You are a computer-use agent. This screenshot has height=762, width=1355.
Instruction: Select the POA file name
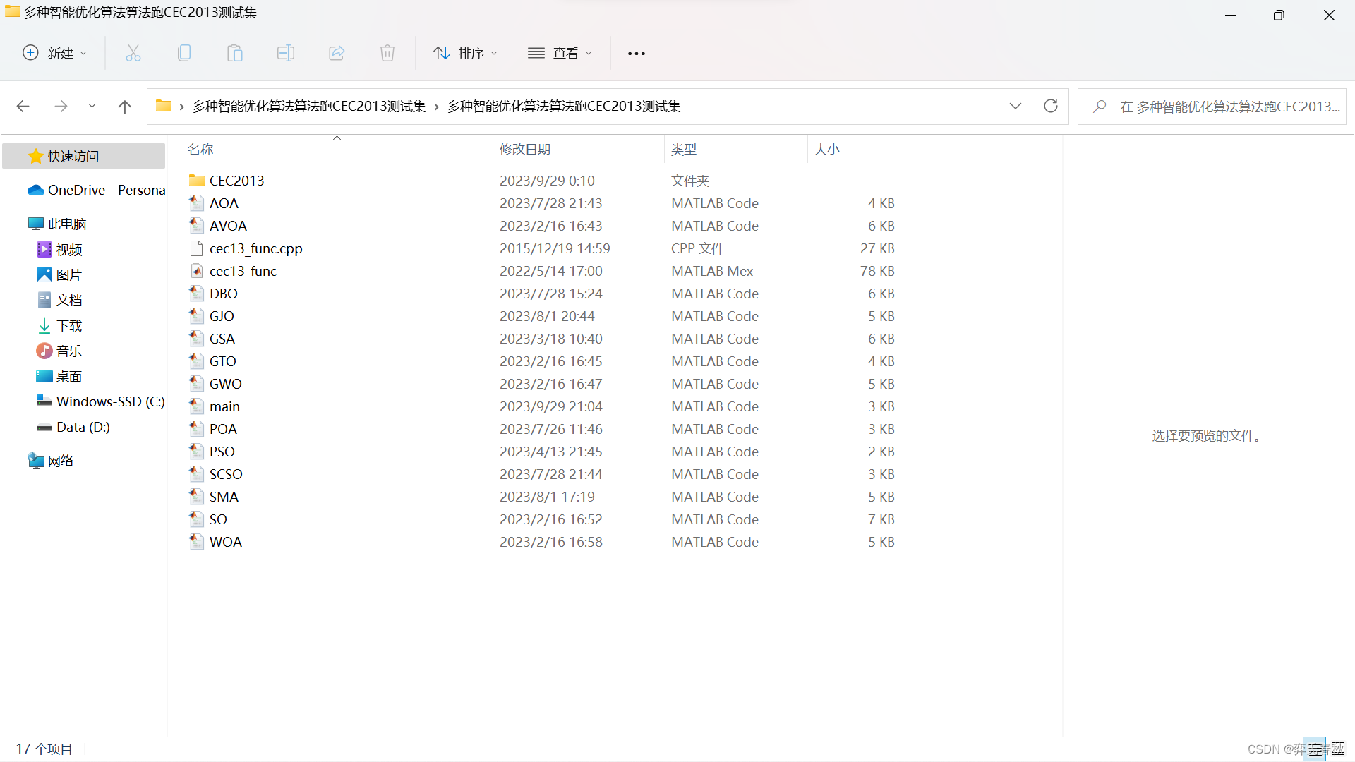(x=223, y=429)
